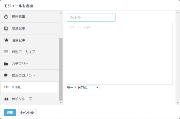Click right panel scrollbar up arrow

tap(178, 13)
